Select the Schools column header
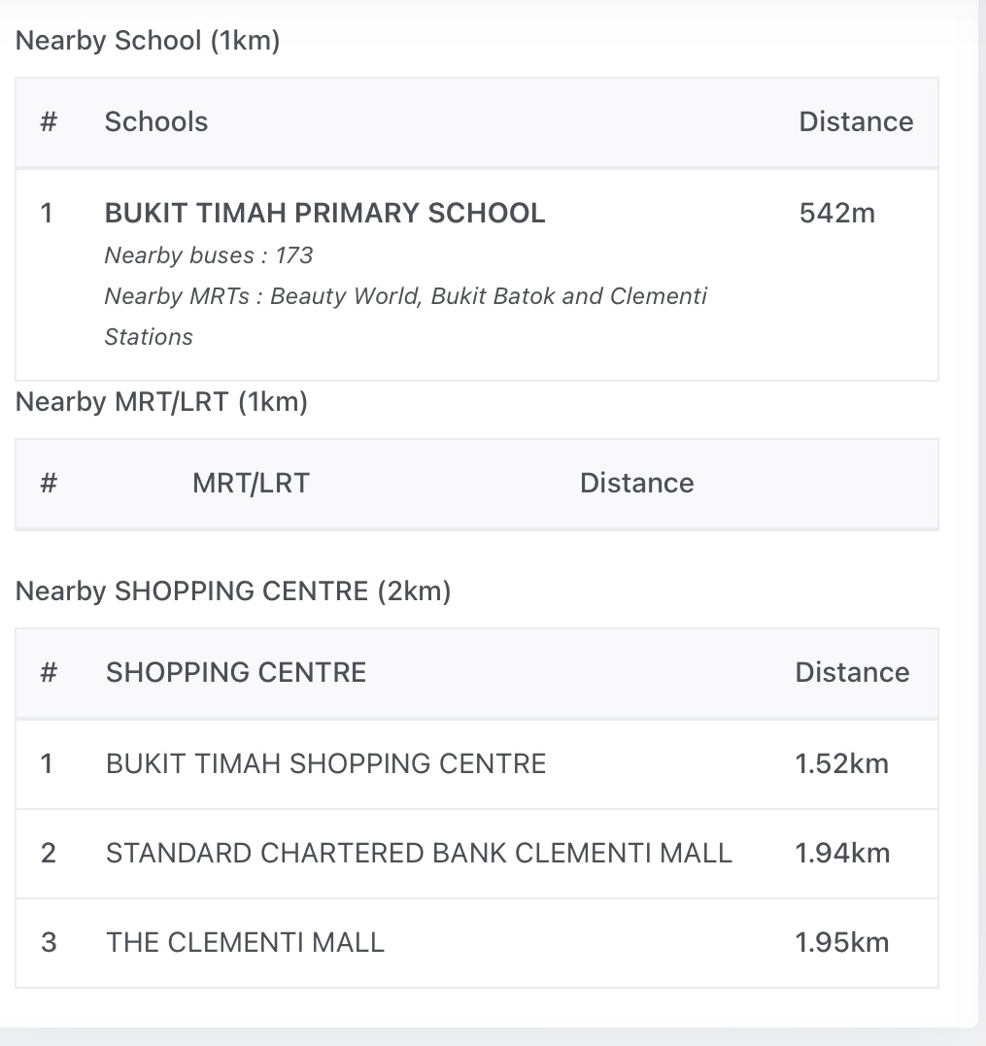The height and width of the screenshot is (1046, 986). tap(156, 121)
